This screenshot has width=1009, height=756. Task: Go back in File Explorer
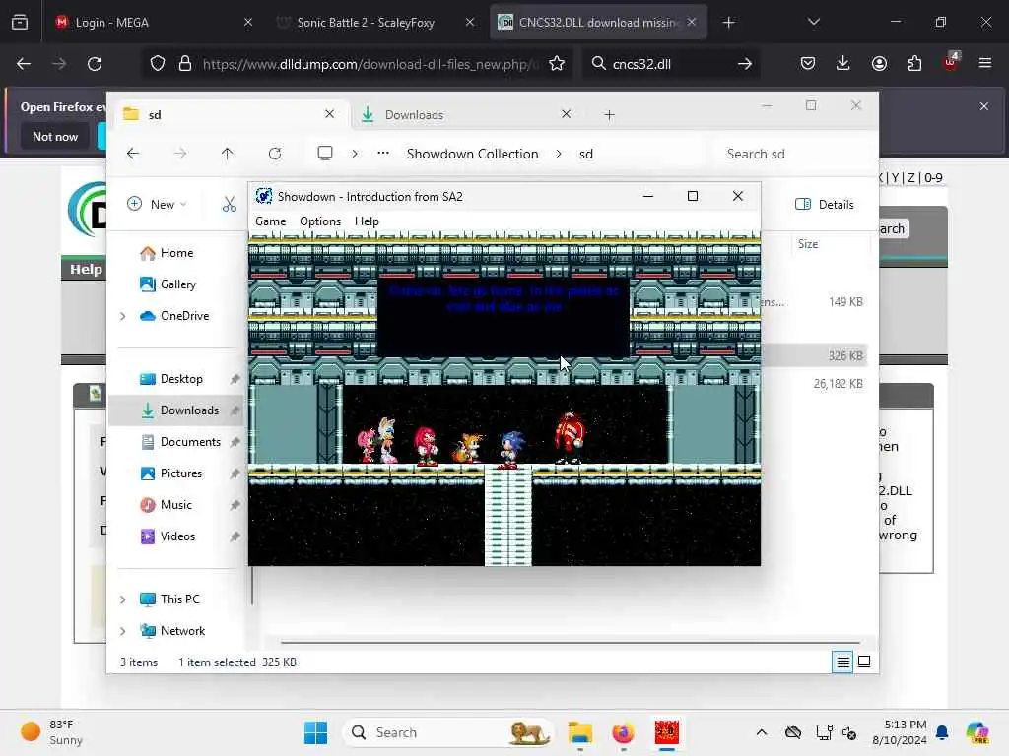click(x=133, y=154)
